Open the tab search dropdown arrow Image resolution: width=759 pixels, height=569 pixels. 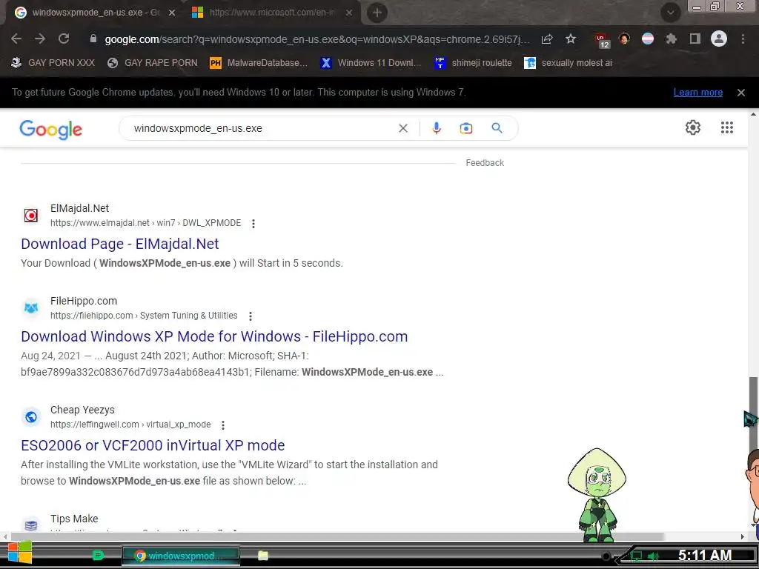[670, 13]
